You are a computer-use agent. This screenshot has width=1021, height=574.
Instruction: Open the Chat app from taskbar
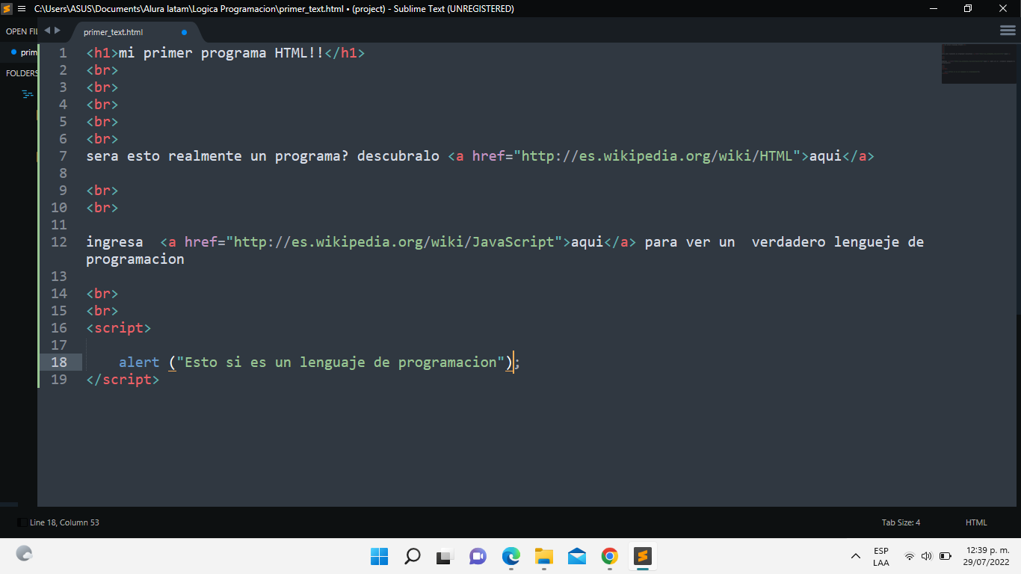(478, 556)
